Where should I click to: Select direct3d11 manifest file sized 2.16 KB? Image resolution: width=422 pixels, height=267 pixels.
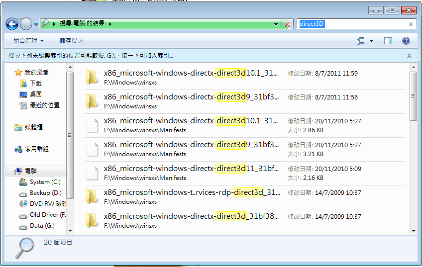click(x=244, y=174)
